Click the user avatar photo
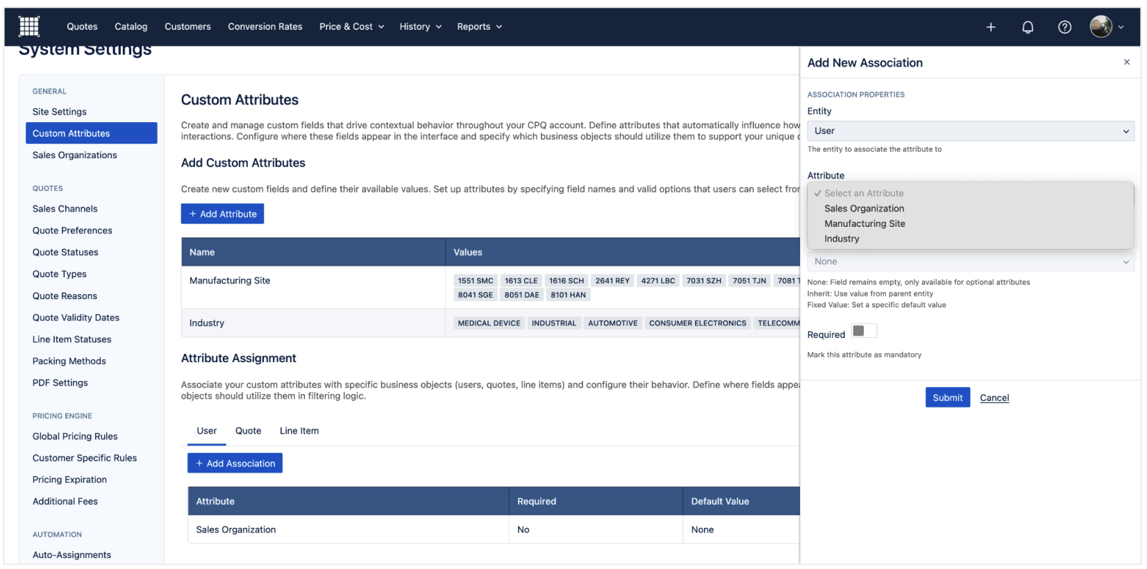The height and width of the screenshot is (569, 1147). pyautogui.click(x=1100, y=26)
